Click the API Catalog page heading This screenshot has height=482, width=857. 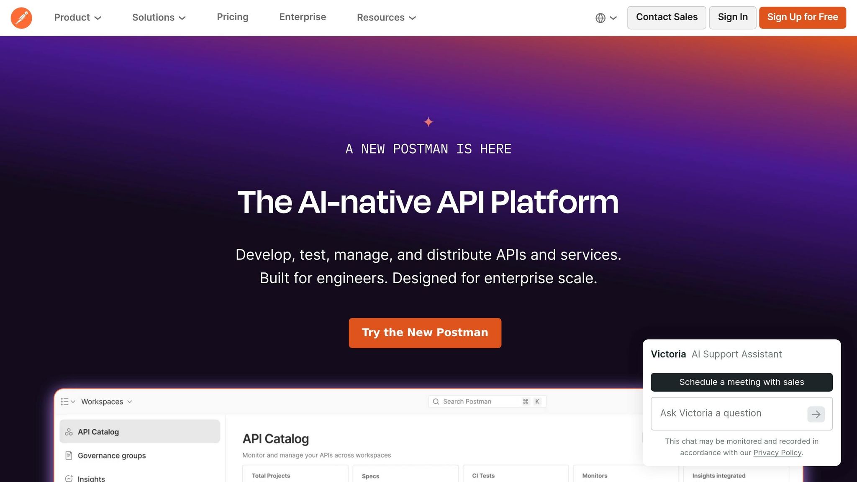(276, 439)
